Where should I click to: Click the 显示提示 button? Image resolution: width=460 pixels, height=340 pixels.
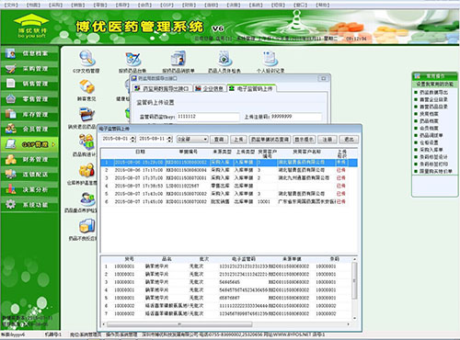(x=304, y=140)
